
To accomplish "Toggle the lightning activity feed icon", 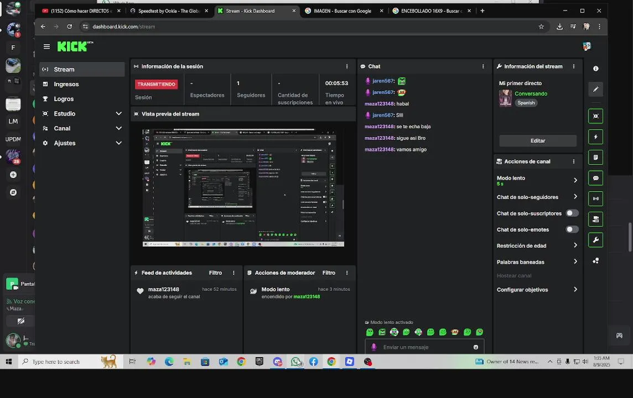I will tap(595, 137).
